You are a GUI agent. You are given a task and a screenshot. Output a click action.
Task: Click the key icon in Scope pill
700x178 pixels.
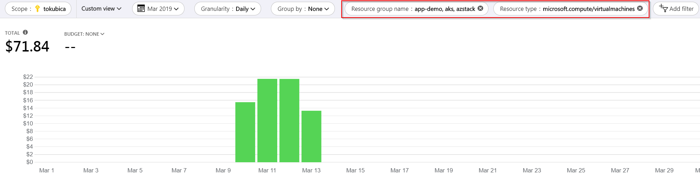[x=37, y=8]
